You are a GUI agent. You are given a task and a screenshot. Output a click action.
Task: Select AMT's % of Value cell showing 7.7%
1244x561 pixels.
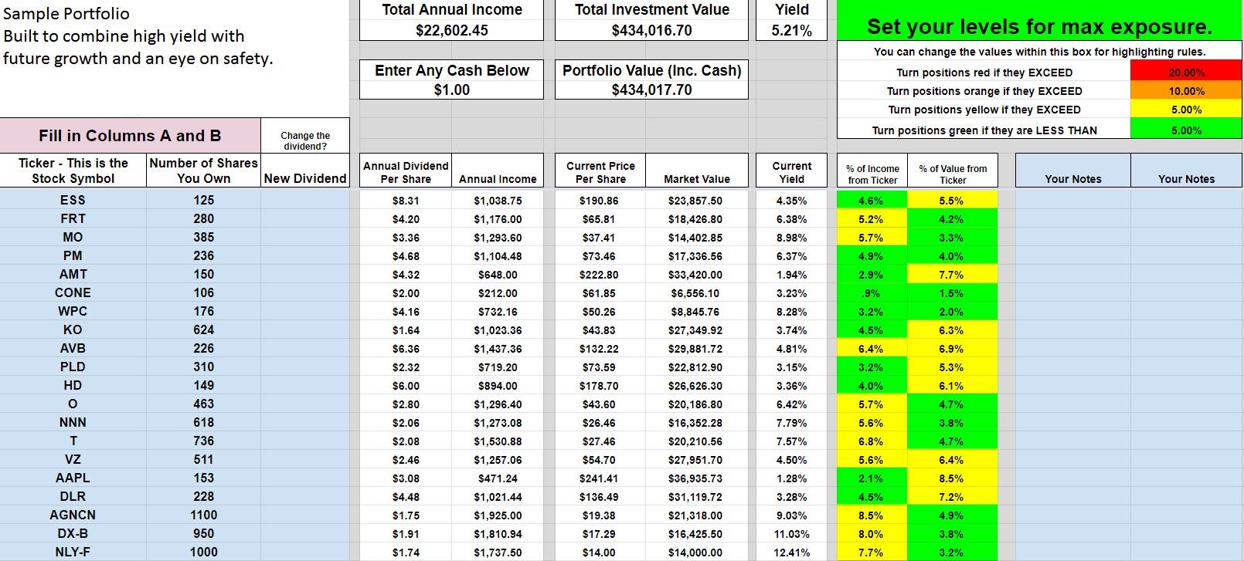(952, 275)
